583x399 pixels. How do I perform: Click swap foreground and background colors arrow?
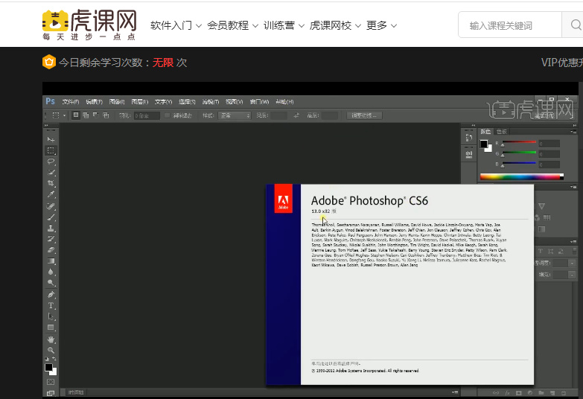tap(54, 359)
